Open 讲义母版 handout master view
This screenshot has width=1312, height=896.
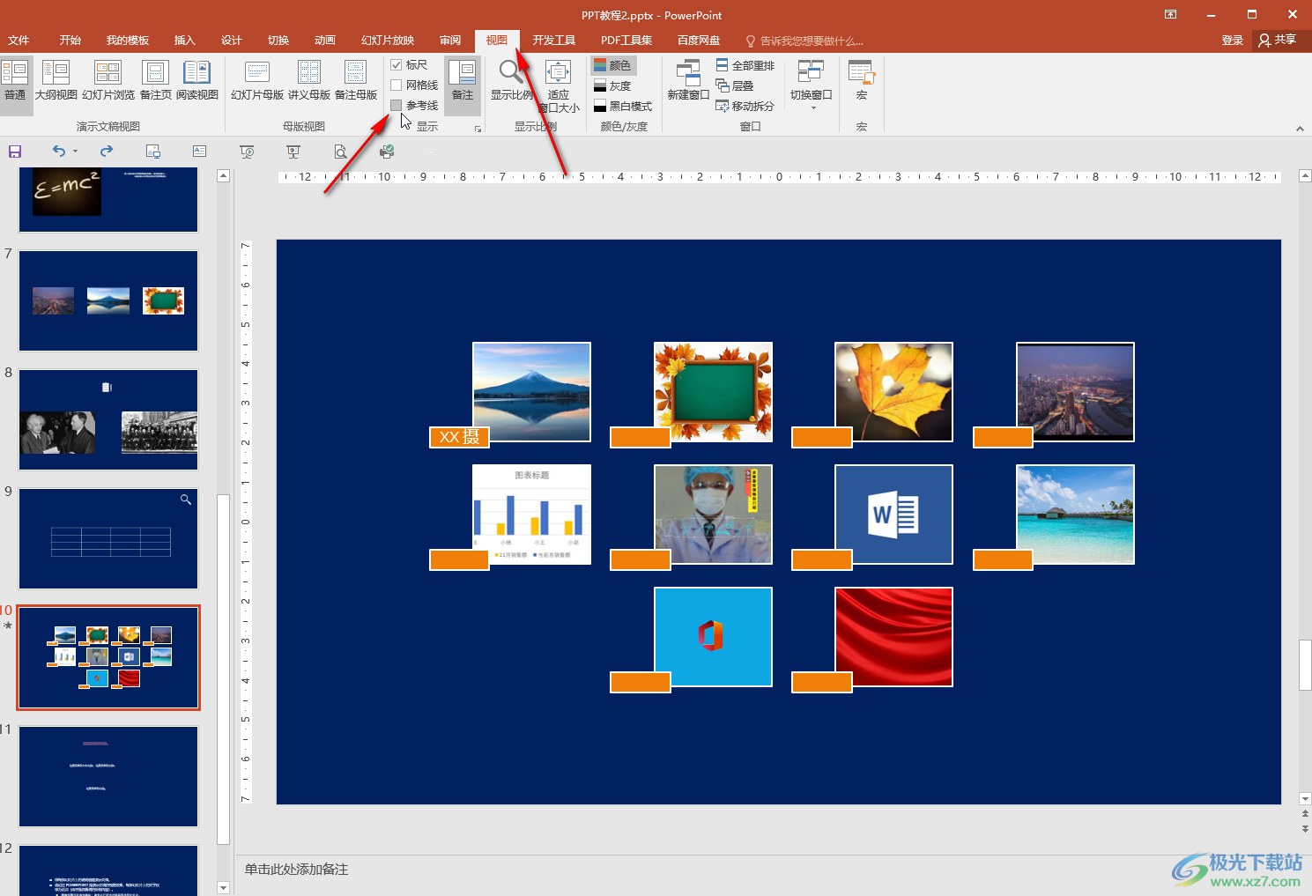coord(309,81)
